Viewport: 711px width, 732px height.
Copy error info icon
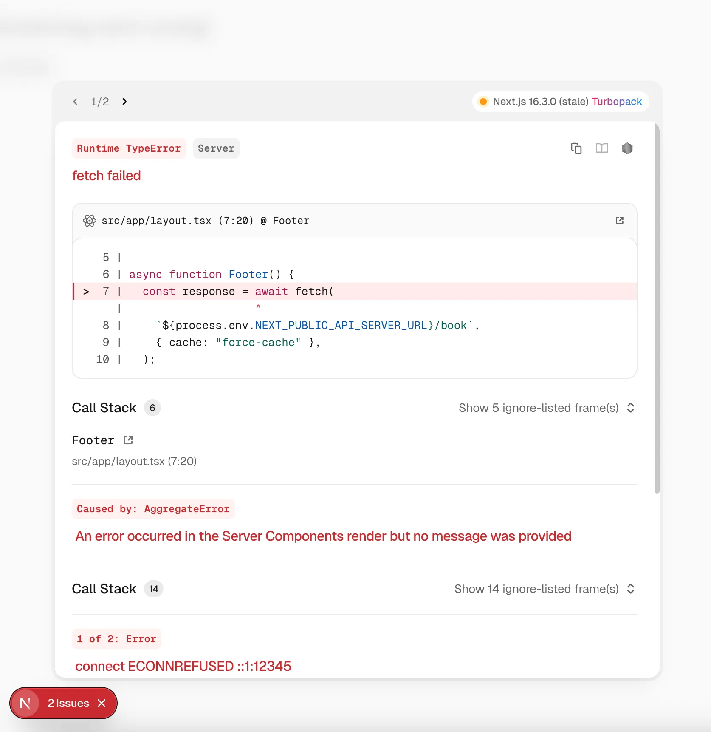576,148
